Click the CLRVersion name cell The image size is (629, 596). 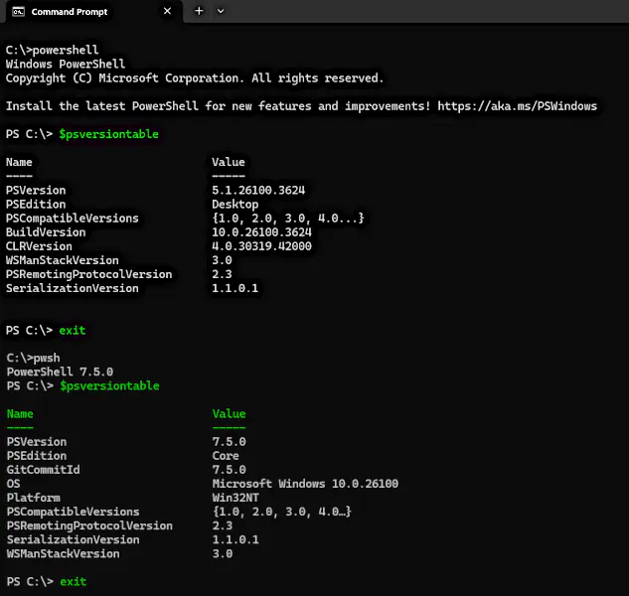coord(39,246)
